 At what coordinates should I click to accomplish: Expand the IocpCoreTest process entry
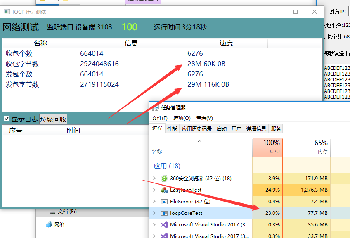[154, 213]
